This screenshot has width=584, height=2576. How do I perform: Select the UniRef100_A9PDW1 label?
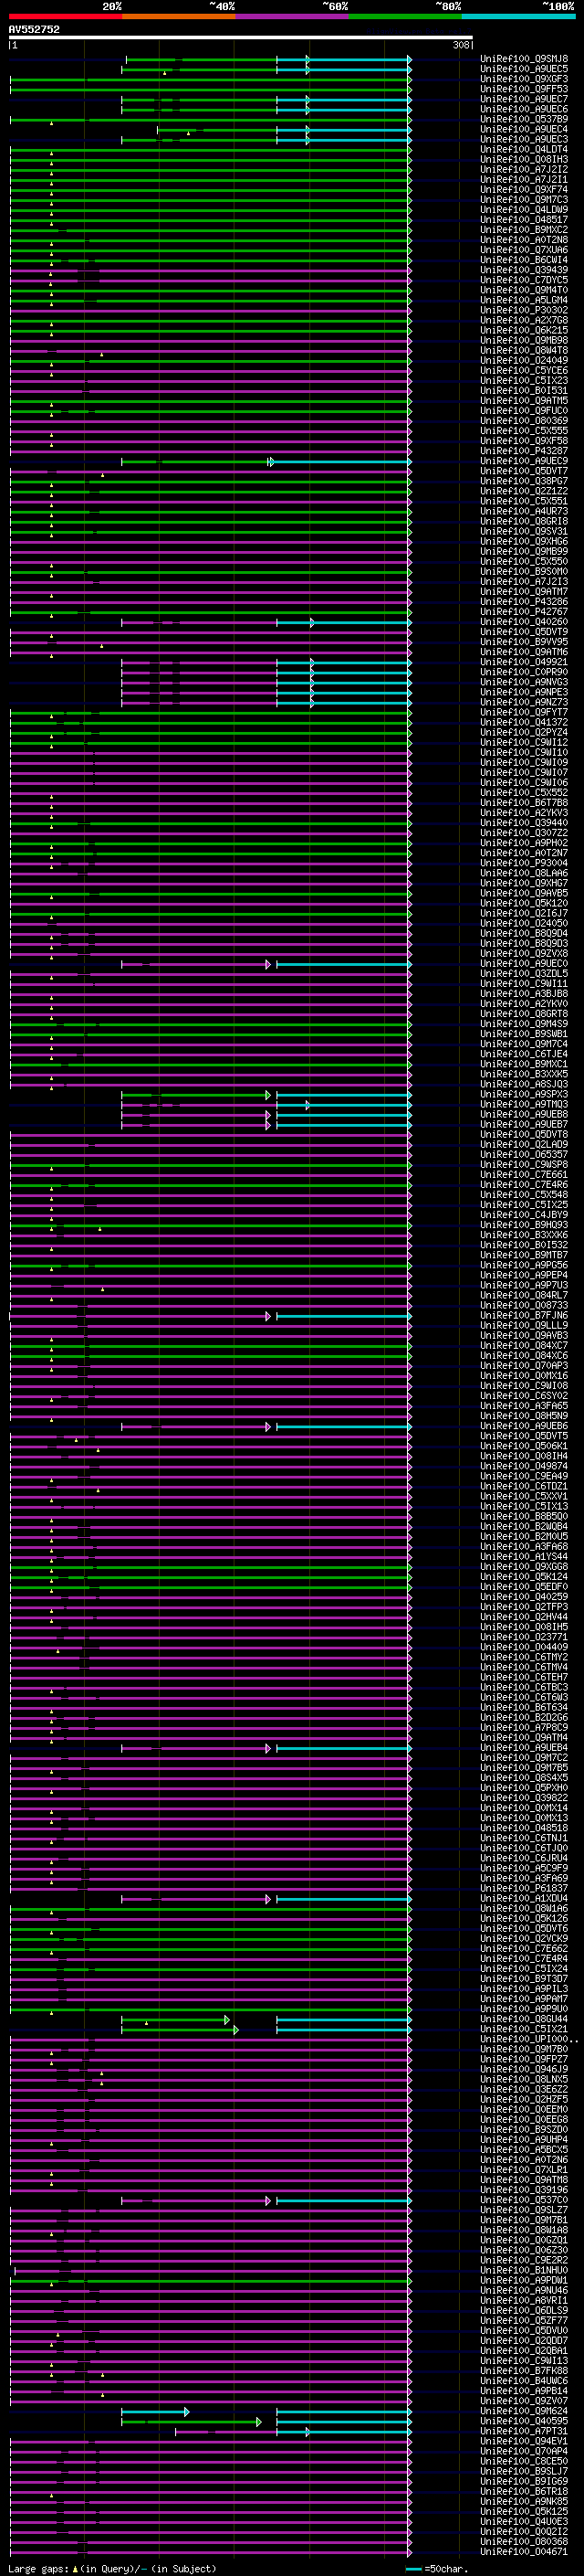coord(524,2280)
